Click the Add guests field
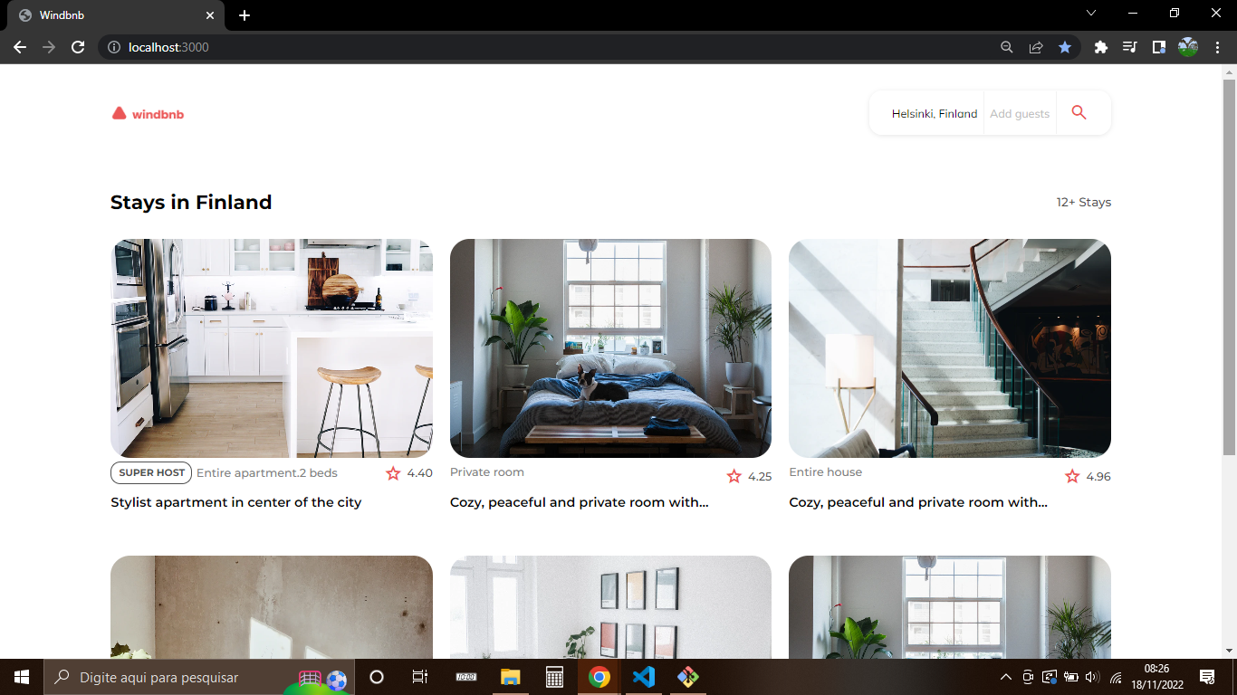The image size is (1237, 695). tap(1020, 112)
